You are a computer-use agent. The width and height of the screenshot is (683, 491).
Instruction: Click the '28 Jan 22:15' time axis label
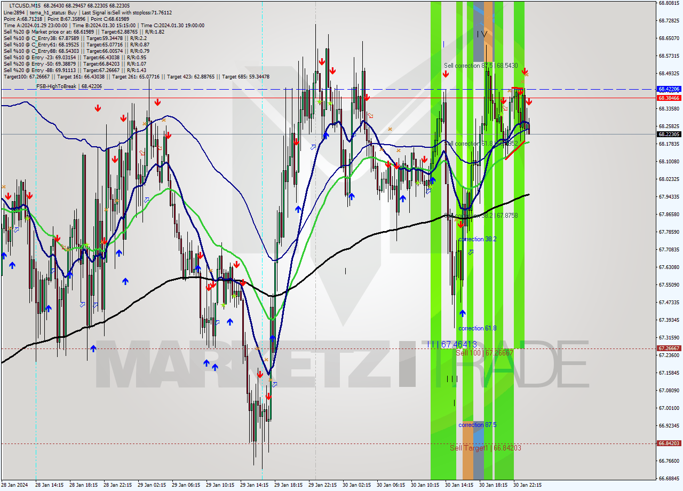point(118,485)
